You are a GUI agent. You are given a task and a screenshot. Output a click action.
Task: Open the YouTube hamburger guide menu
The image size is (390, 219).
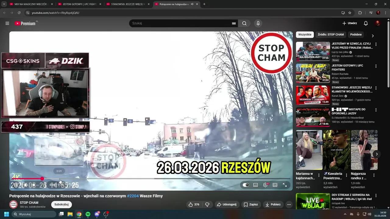(x=7, y=23)
